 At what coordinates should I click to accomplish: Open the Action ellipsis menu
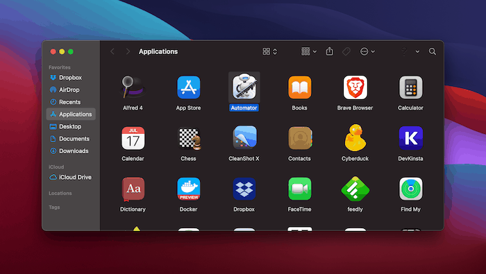pyautogui.click(x=367, y=51)
